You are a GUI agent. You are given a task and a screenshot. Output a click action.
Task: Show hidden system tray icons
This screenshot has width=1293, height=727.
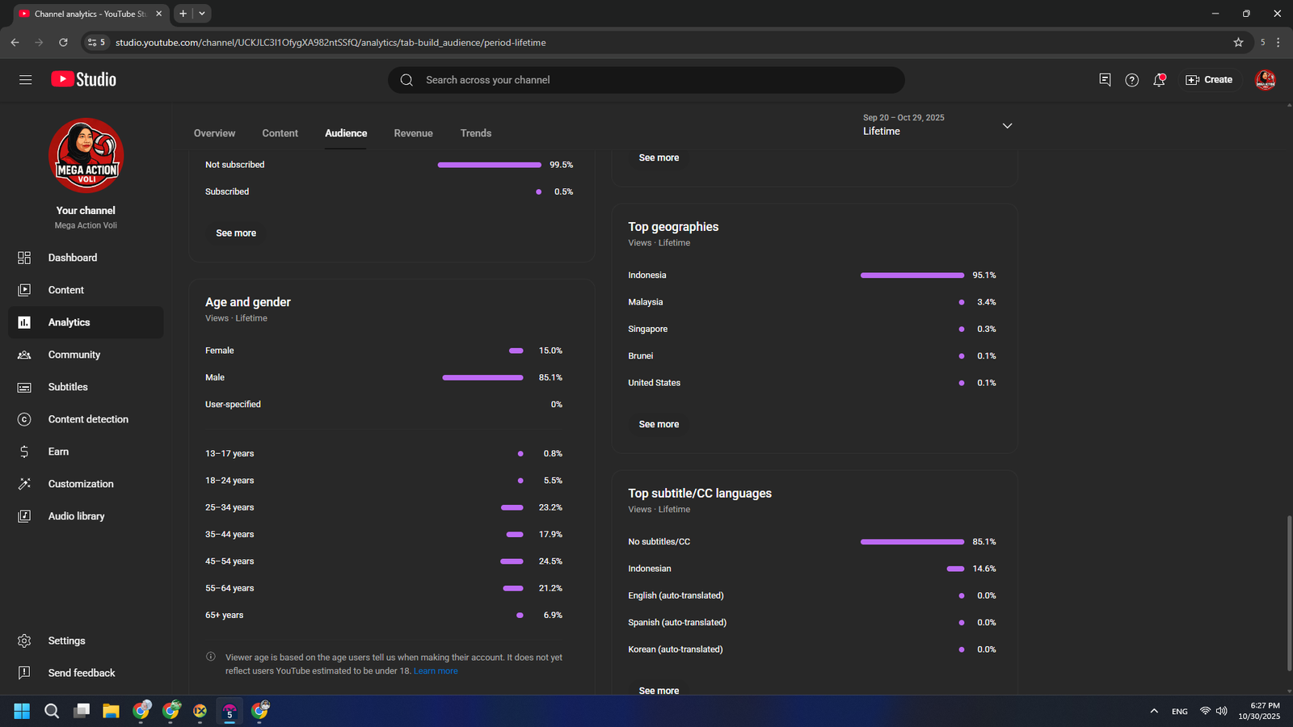click(1153, 711)
